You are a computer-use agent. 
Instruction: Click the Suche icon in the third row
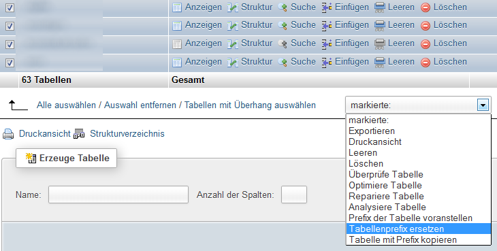coord(283,44)
